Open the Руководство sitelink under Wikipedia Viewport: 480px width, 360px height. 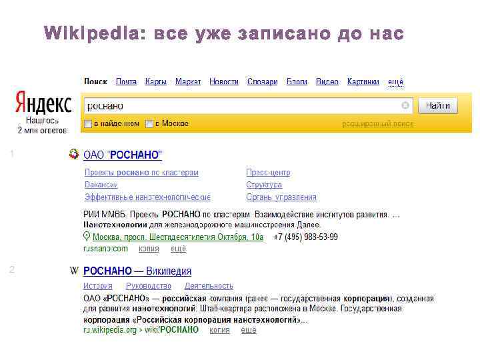coord(149,286)
